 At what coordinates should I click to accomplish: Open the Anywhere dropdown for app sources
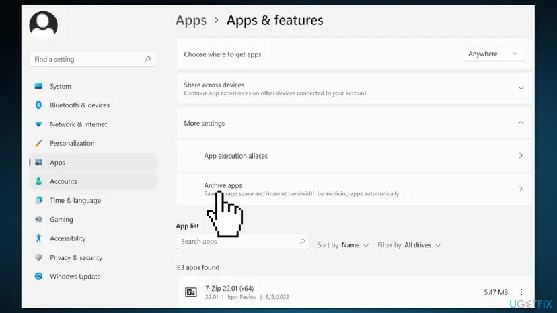[492, 54]
